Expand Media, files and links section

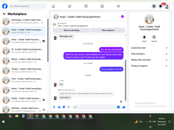pyautogui.click(x=149, y=60)
